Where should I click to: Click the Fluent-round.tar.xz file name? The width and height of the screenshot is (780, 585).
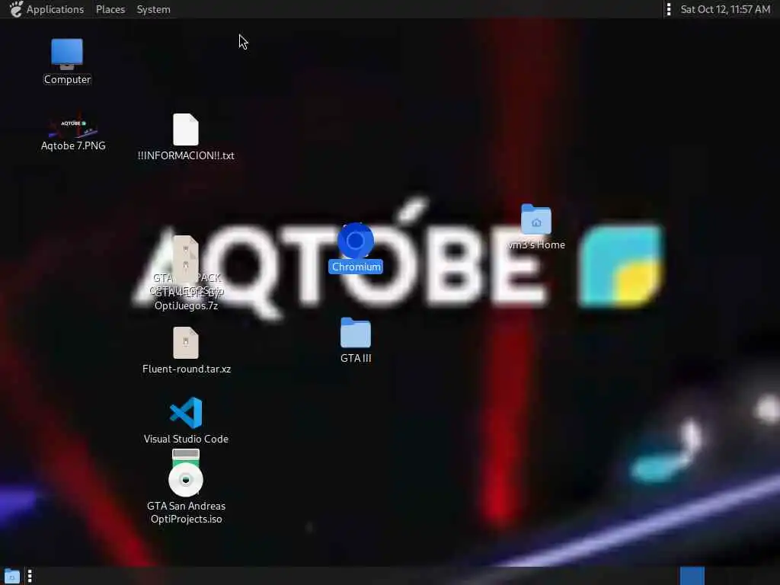(187, 369)
